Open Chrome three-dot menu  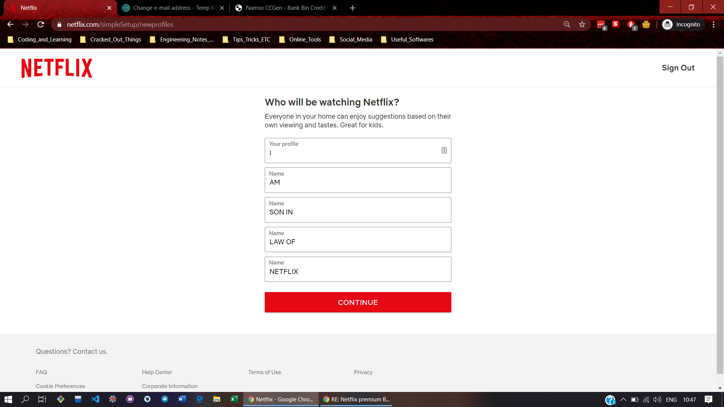pos(713,24)
